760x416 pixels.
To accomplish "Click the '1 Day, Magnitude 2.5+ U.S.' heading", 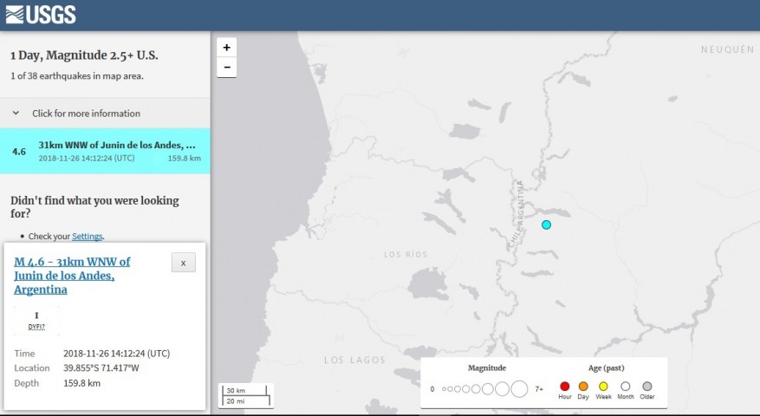I will pos(84,55).
